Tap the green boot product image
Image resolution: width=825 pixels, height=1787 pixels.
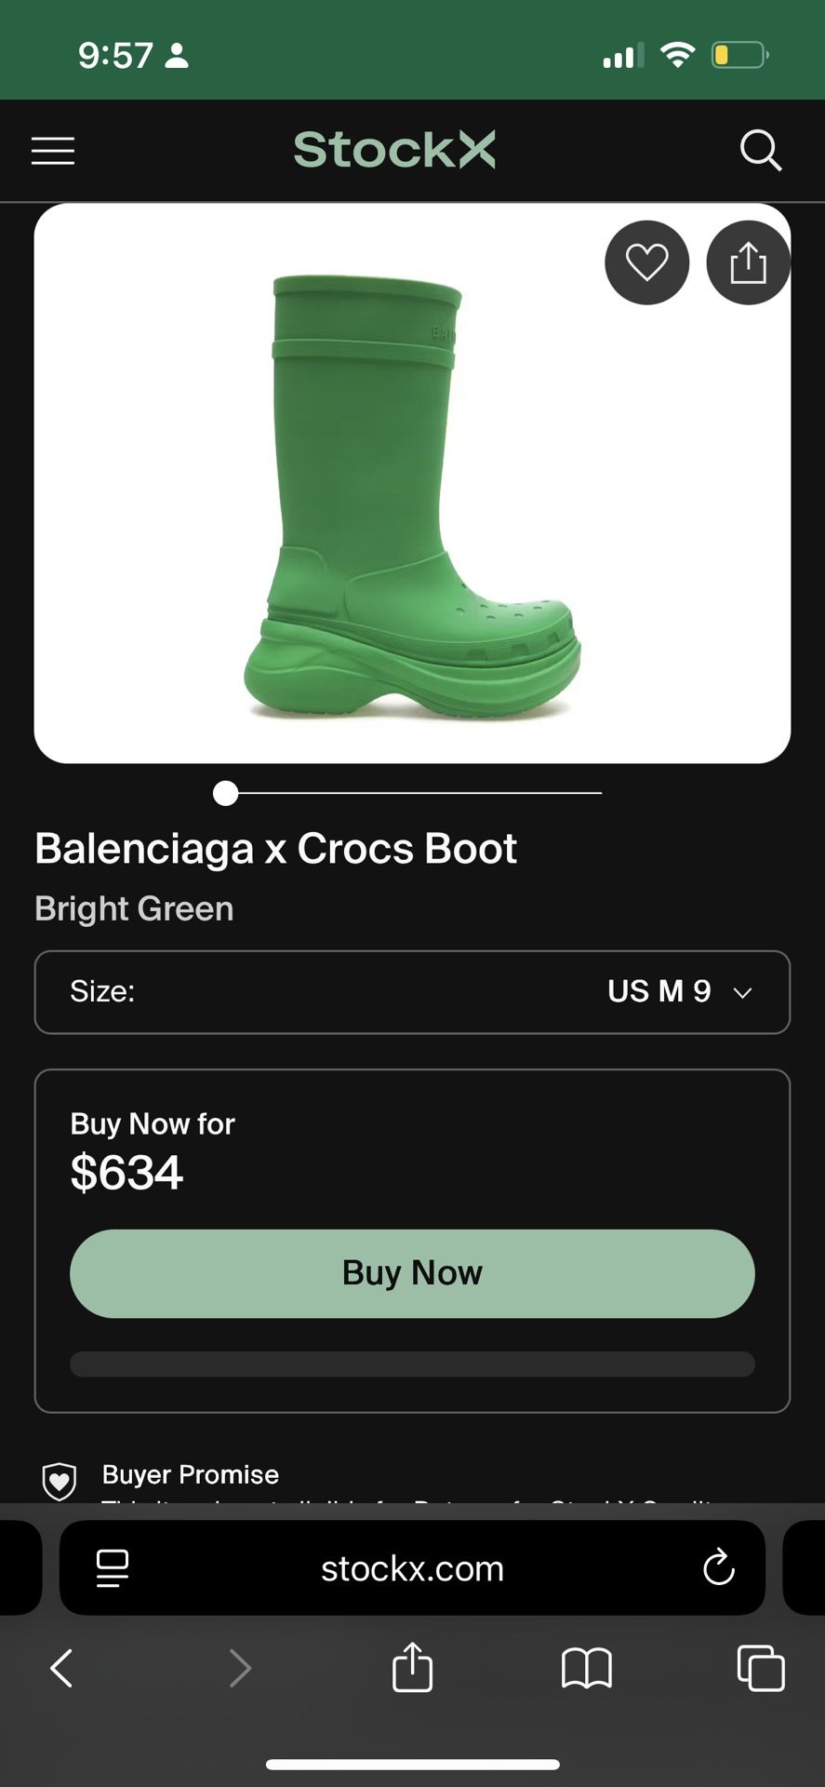(411, 493)
